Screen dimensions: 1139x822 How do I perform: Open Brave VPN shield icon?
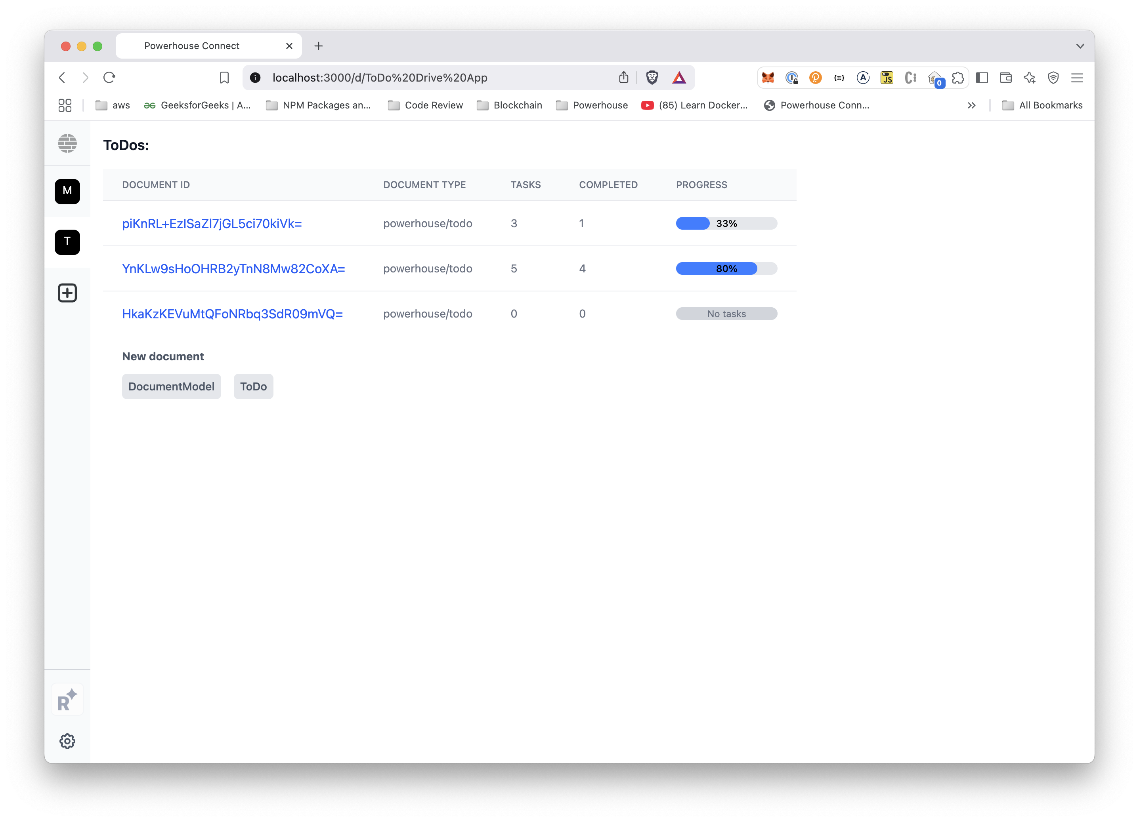1053,78
